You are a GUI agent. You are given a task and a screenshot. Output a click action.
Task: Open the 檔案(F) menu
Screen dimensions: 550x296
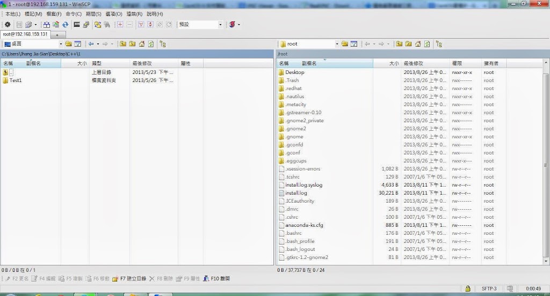[x=54, y=14]
